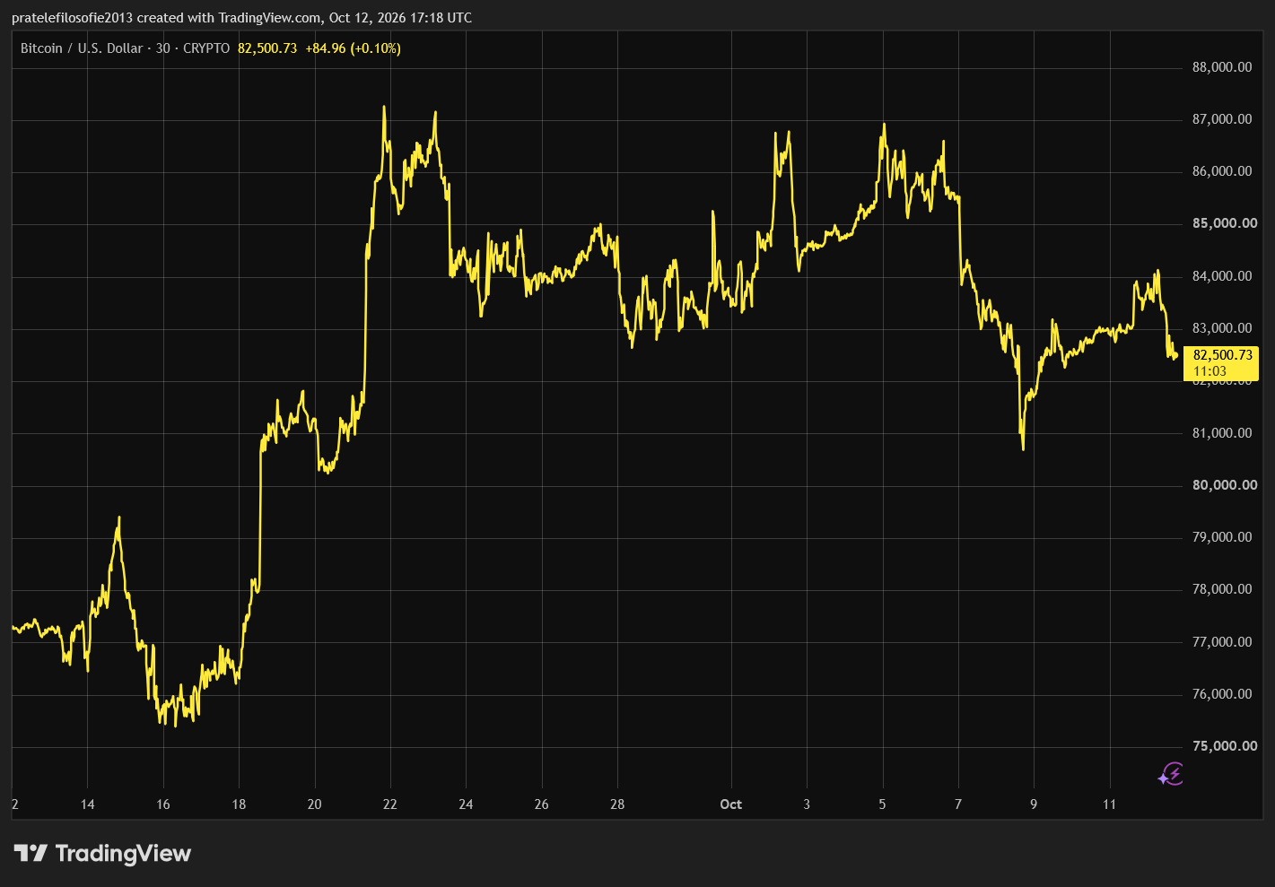Click the 86,000.00 price axis label
Viewport: 1275px width, 887px height.
click(x=1222, y=171)
